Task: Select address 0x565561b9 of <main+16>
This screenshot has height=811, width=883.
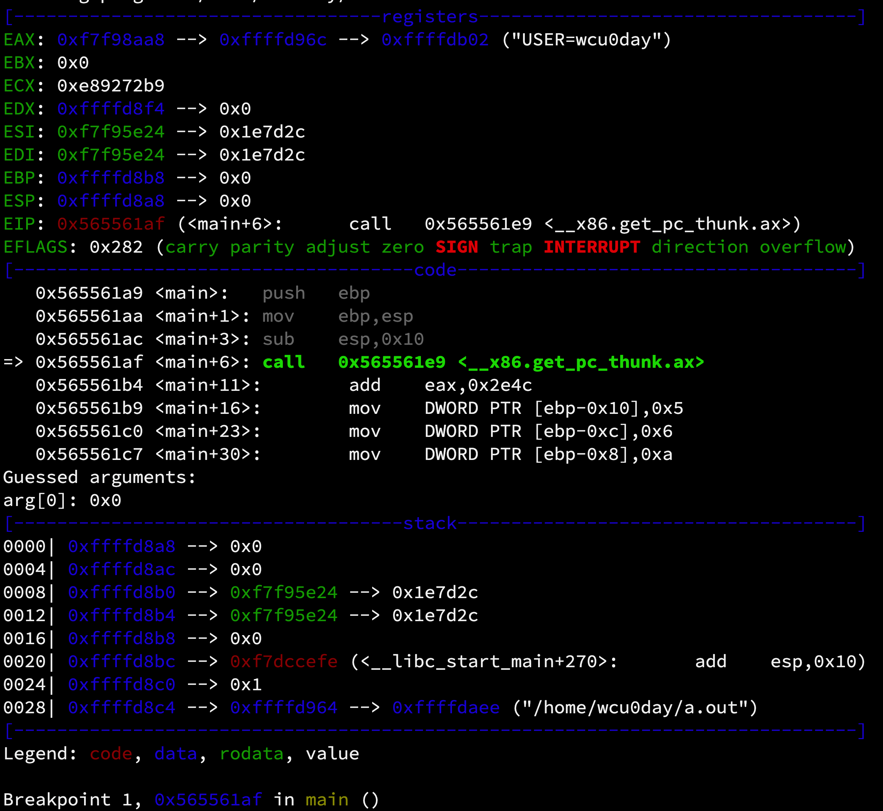Action: 90,408
